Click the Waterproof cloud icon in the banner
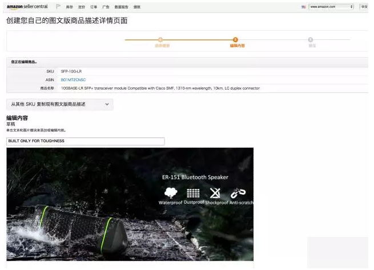 tap(171, 193)
